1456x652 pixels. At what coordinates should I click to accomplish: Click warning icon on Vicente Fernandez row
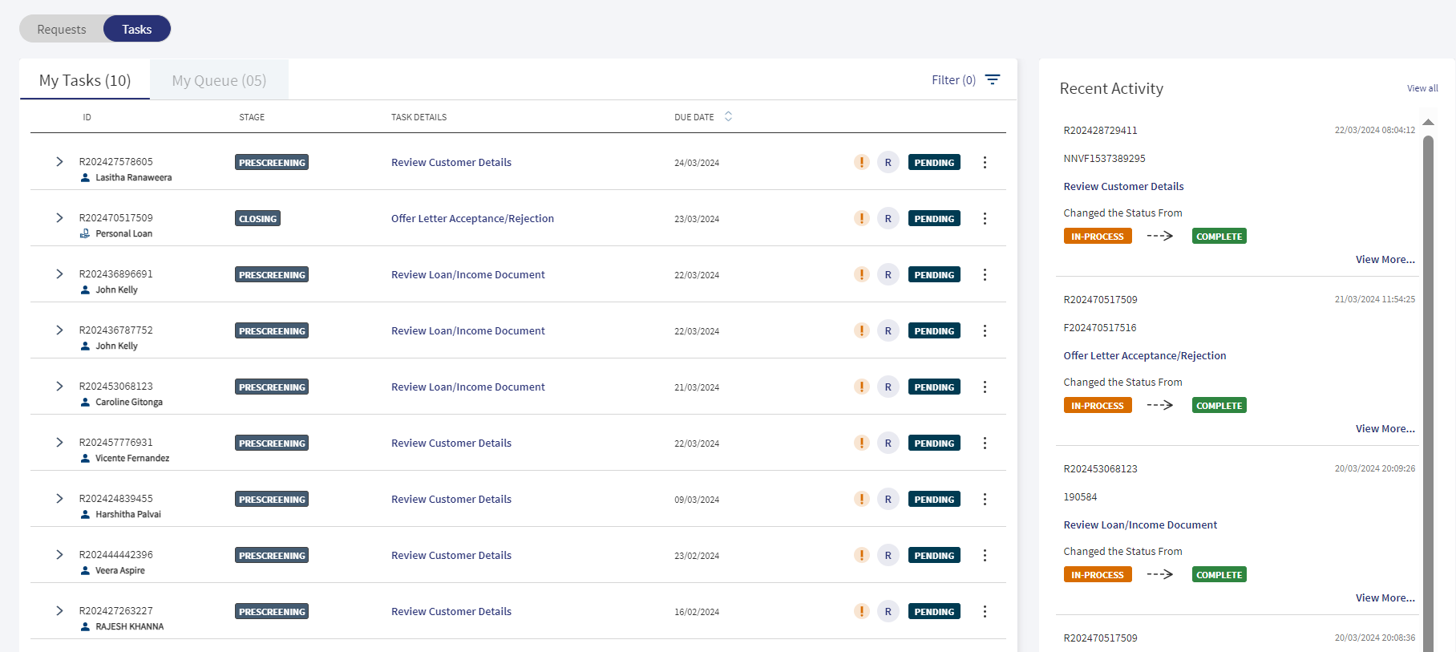tap(862, 443)
